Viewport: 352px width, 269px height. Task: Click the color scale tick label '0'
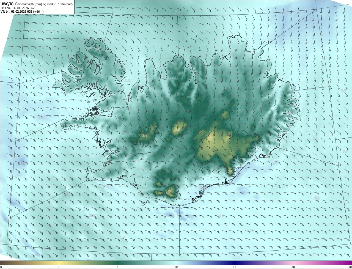[1, 267]
